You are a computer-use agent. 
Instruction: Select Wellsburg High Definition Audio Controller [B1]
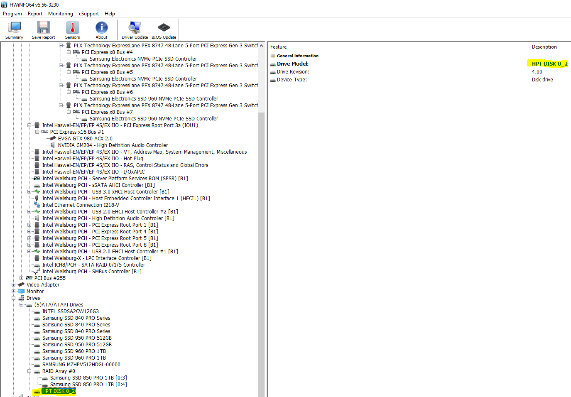coord(108,218)
